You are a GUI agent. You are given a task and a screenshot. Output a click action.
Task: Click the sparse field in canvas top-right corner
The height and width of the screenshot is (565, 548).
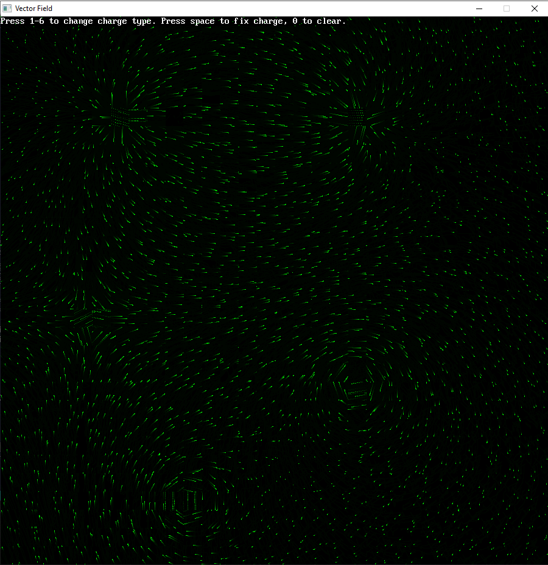point(524,49)
